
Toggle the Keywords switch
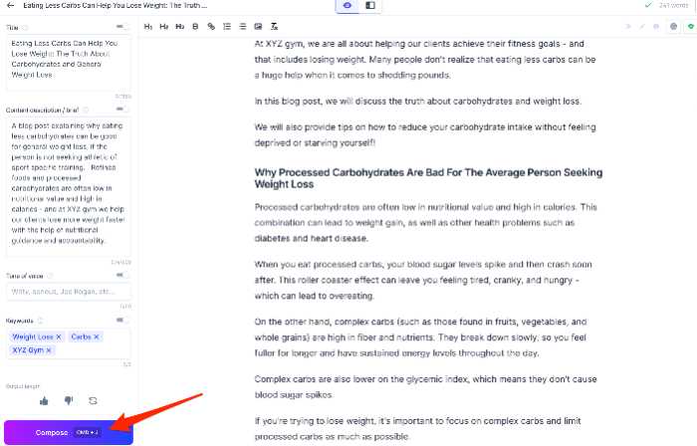121,321
